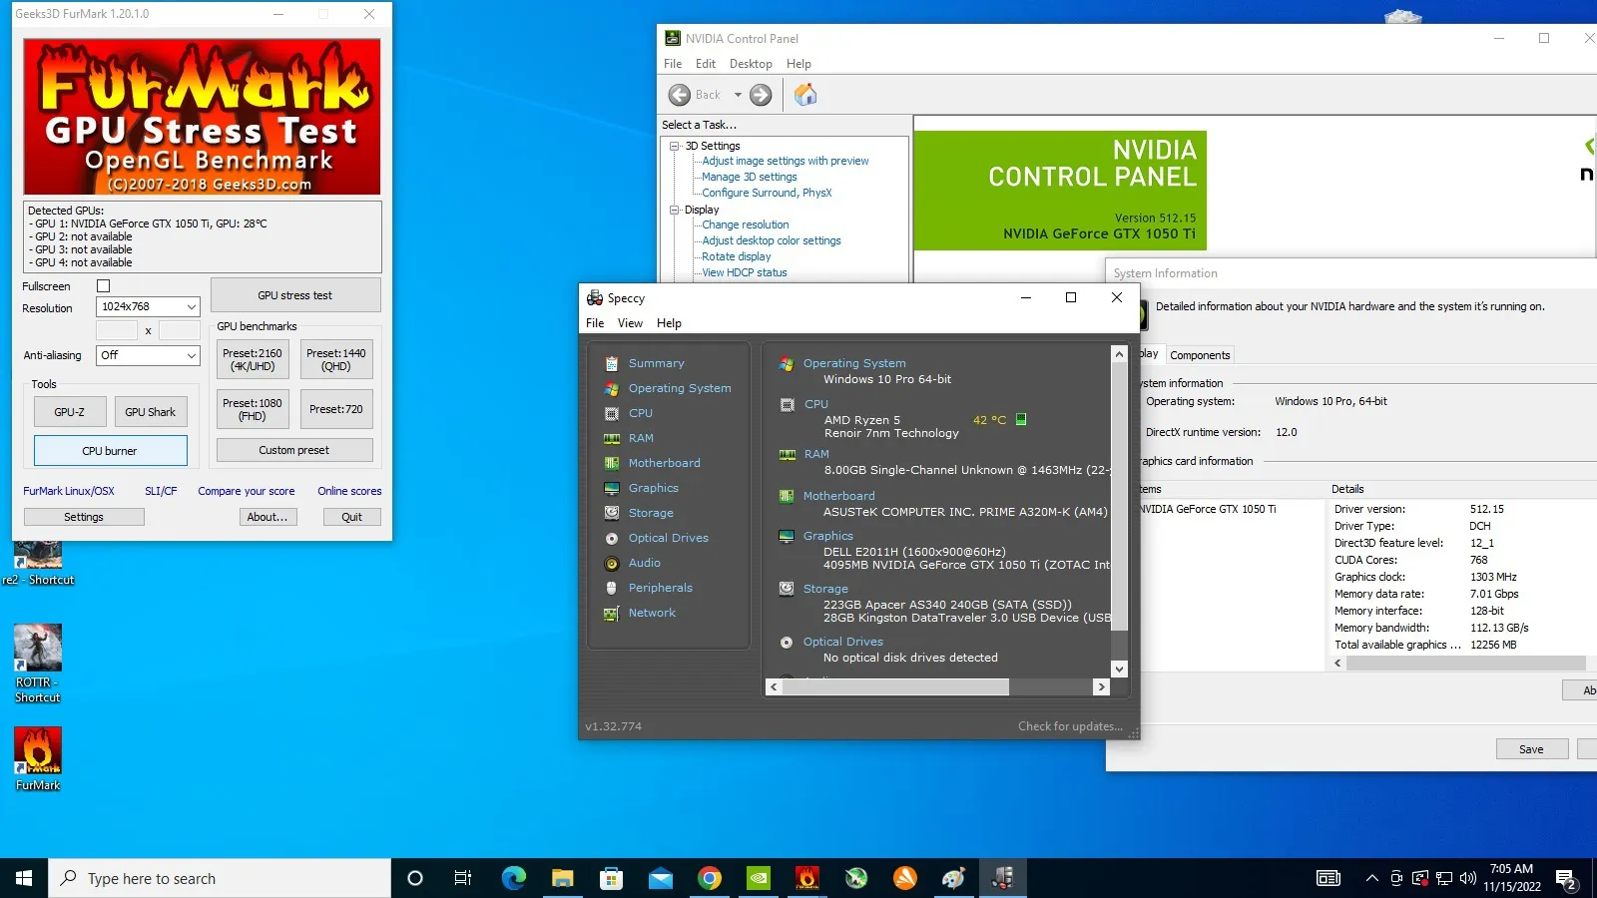Image resolution: width=1597 pixels, height=898 pixels.
Task: Collapse the 3D Settings tree node
Action: [675, 146]
